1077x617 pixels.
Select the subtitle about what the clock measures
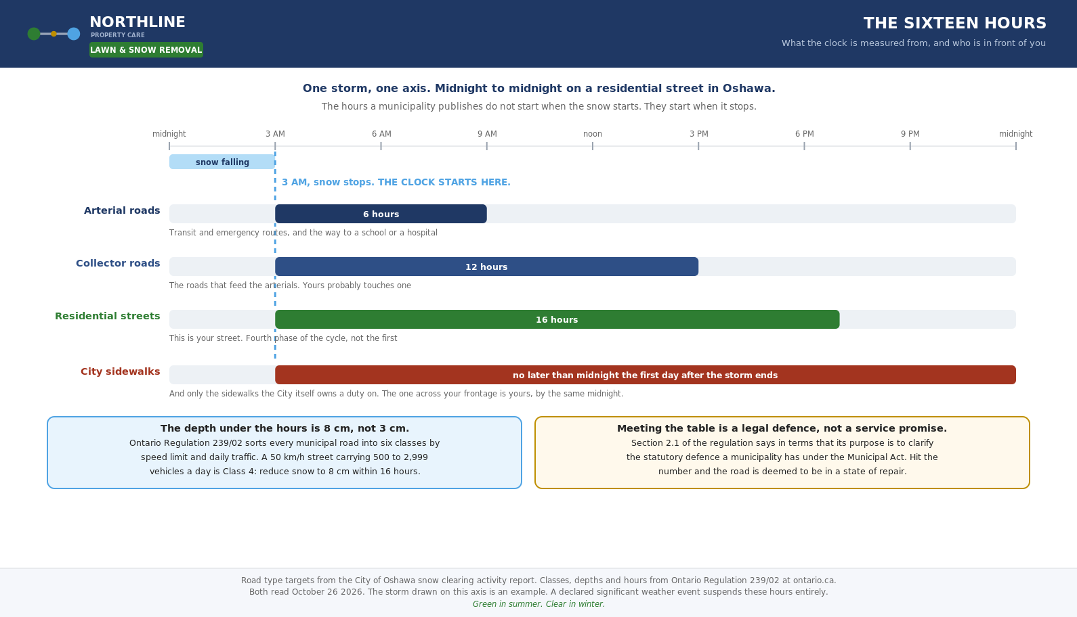coord(914,43)
